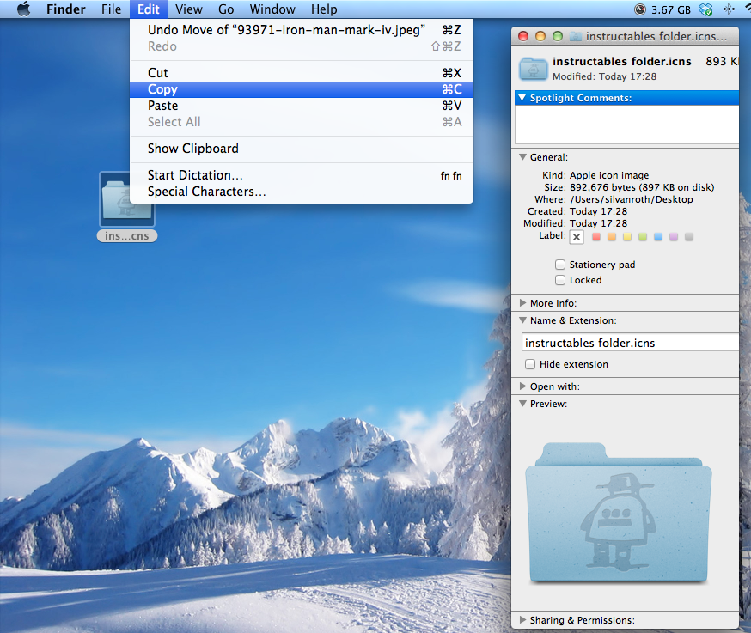Click the memory monitor icon in menu bar
751x633 pixels.
point(640,9)
